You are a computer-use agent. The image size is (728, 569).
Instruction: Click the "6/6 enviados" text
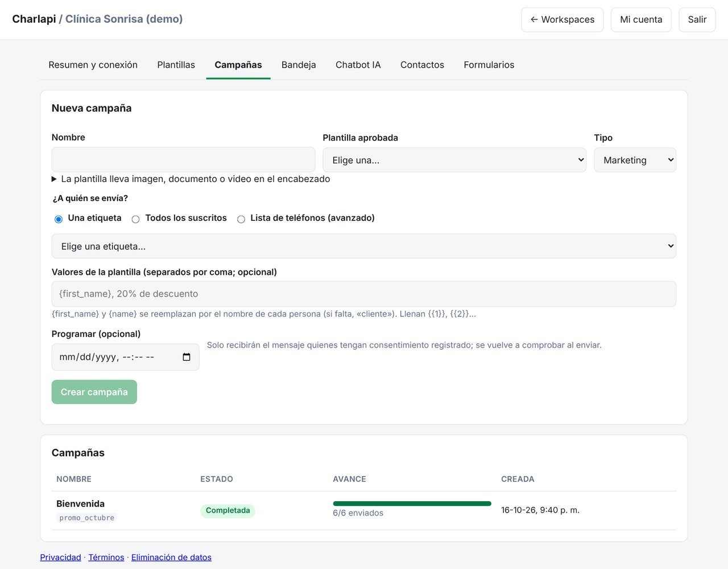(x=358, y=513)
